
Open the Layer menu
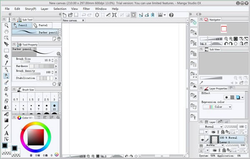(45, 9)
